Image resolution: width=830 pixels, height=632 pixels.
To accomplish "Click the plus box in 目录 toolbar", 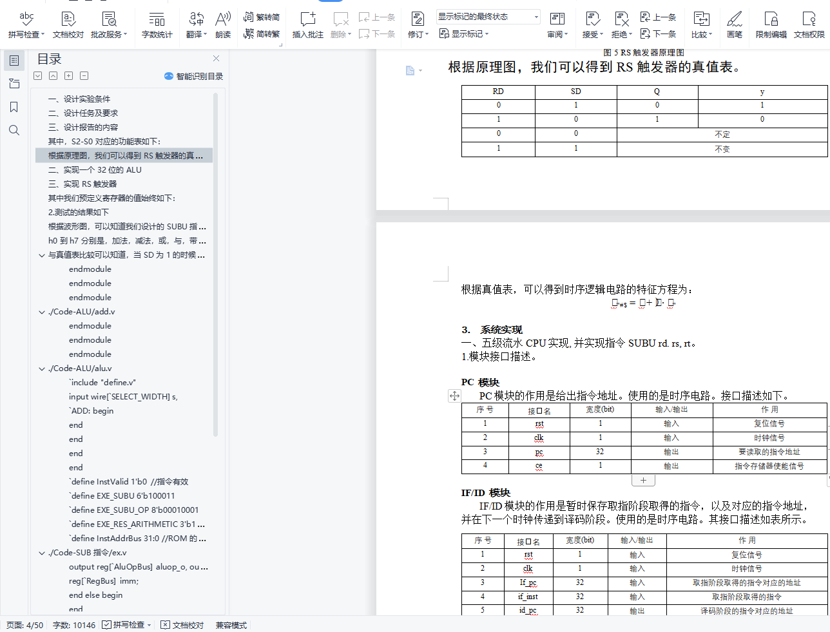I will (69, 76).
